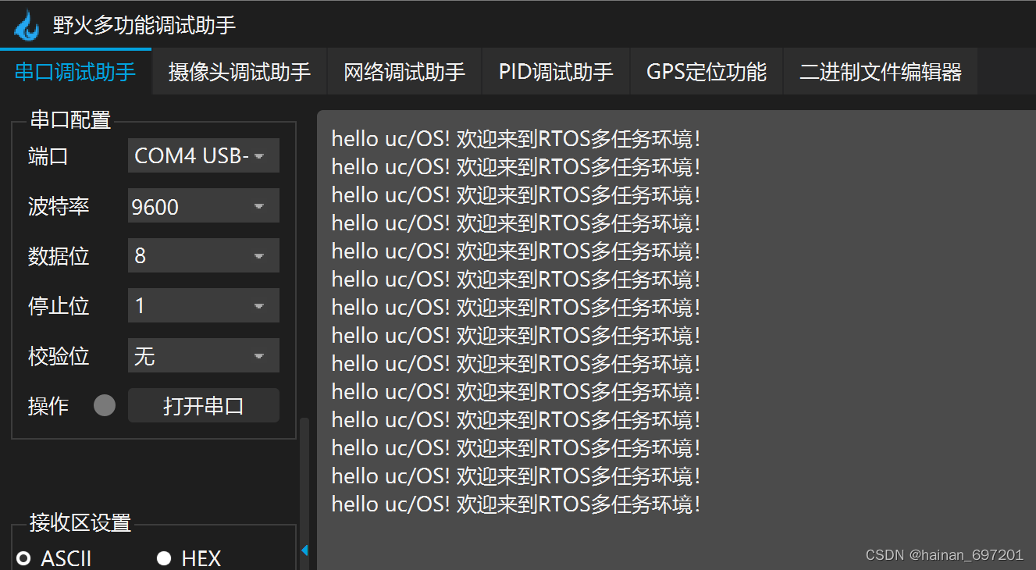Select the HEX receive mode radio
The height and width of the screenshot is (570, 1036).
[164, 558]
